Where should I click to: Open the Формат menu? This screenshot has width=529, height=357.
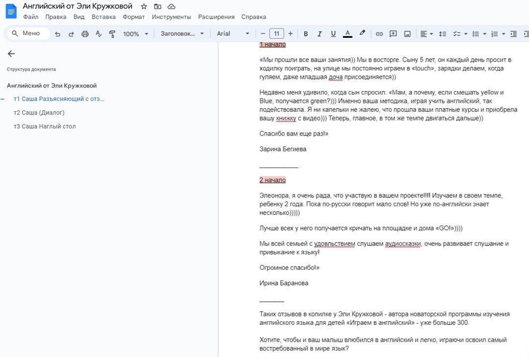(x=134, y=17)
